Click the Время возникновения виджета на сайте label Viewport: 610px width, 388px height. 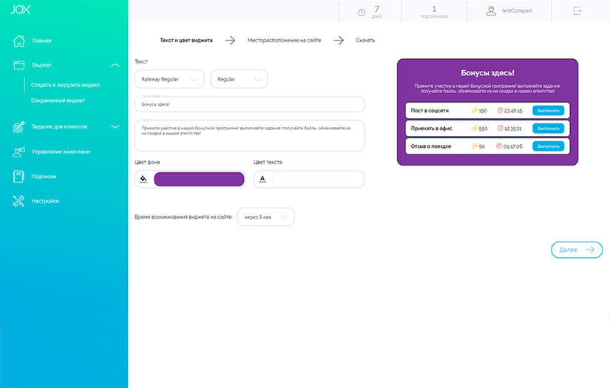tap(183, 217)
